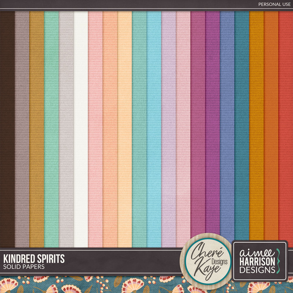
Task: Choose orange strip next to red paper
Action: point(271,126)
